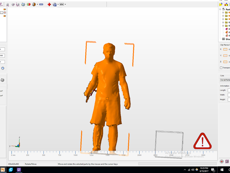This screenshot has height=173, width=230.
Task: Toggle the Y clip plane swatch
Action: (225, 55)
